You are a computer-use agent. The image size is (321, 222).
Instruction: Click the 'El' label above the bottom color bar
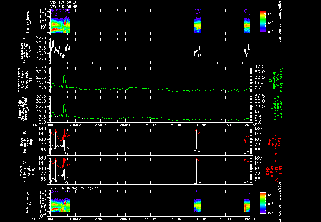[263, 190]
